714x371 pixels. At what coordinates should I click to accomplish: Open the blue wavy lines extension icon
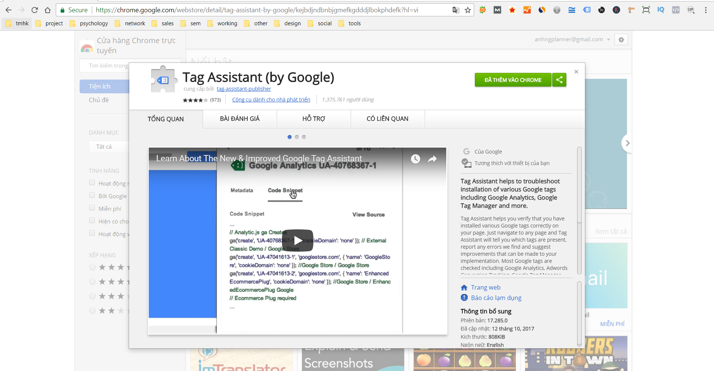[572, 10]
